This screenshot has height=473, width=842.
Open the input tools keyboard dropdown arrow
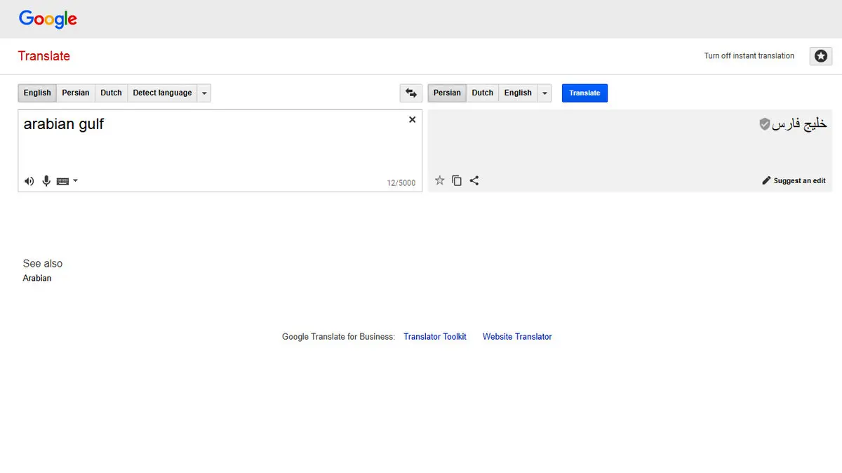(76, 181)
